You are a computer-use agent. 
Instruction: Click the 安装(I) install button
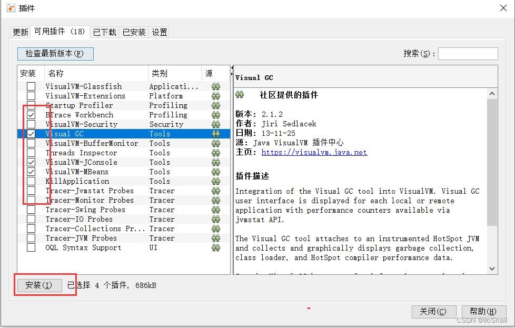pos(39,285)
